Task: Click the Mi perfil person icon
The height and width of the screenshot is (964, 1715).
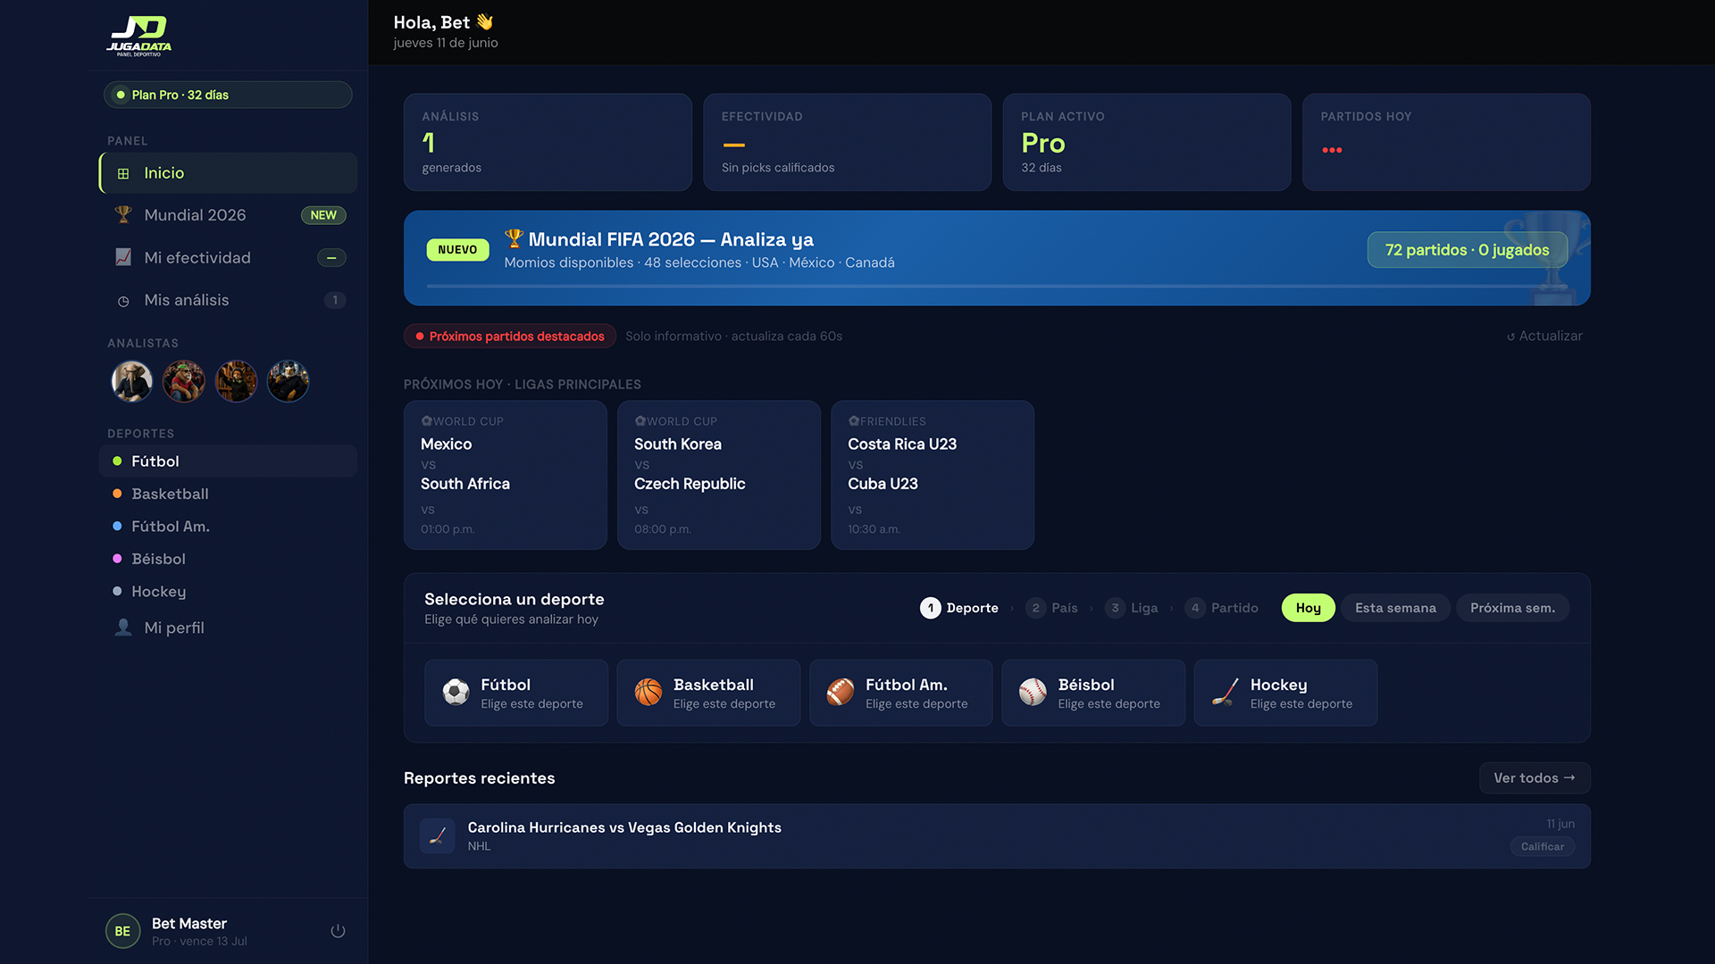Action: (123, 627)
